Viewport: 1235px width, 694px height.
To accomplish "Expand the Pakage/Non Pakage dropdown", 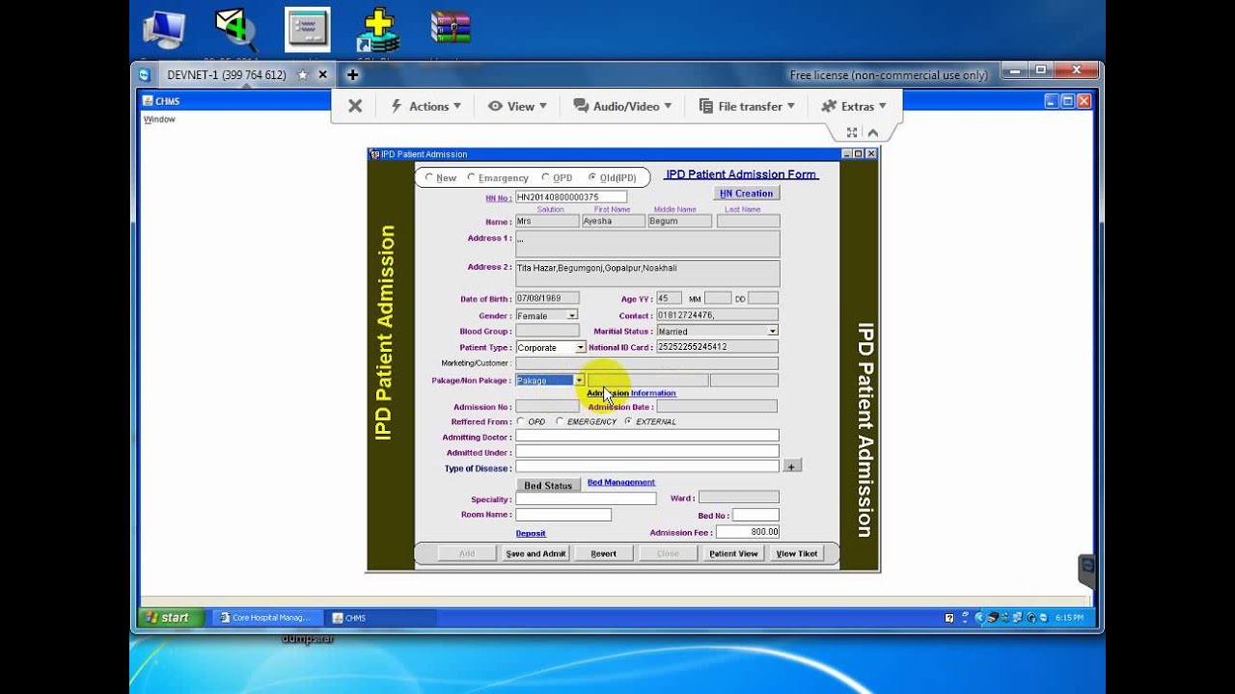I will click(579, 380).
